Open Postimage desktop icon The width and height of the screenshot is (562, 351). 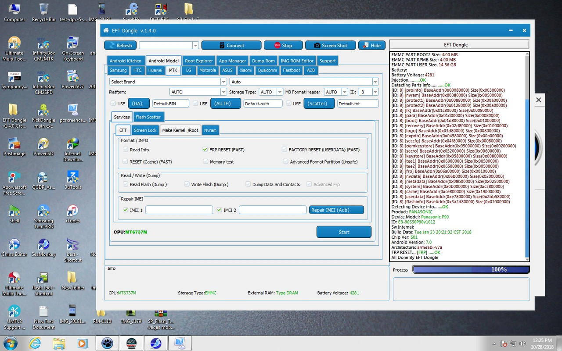(14, 147)
